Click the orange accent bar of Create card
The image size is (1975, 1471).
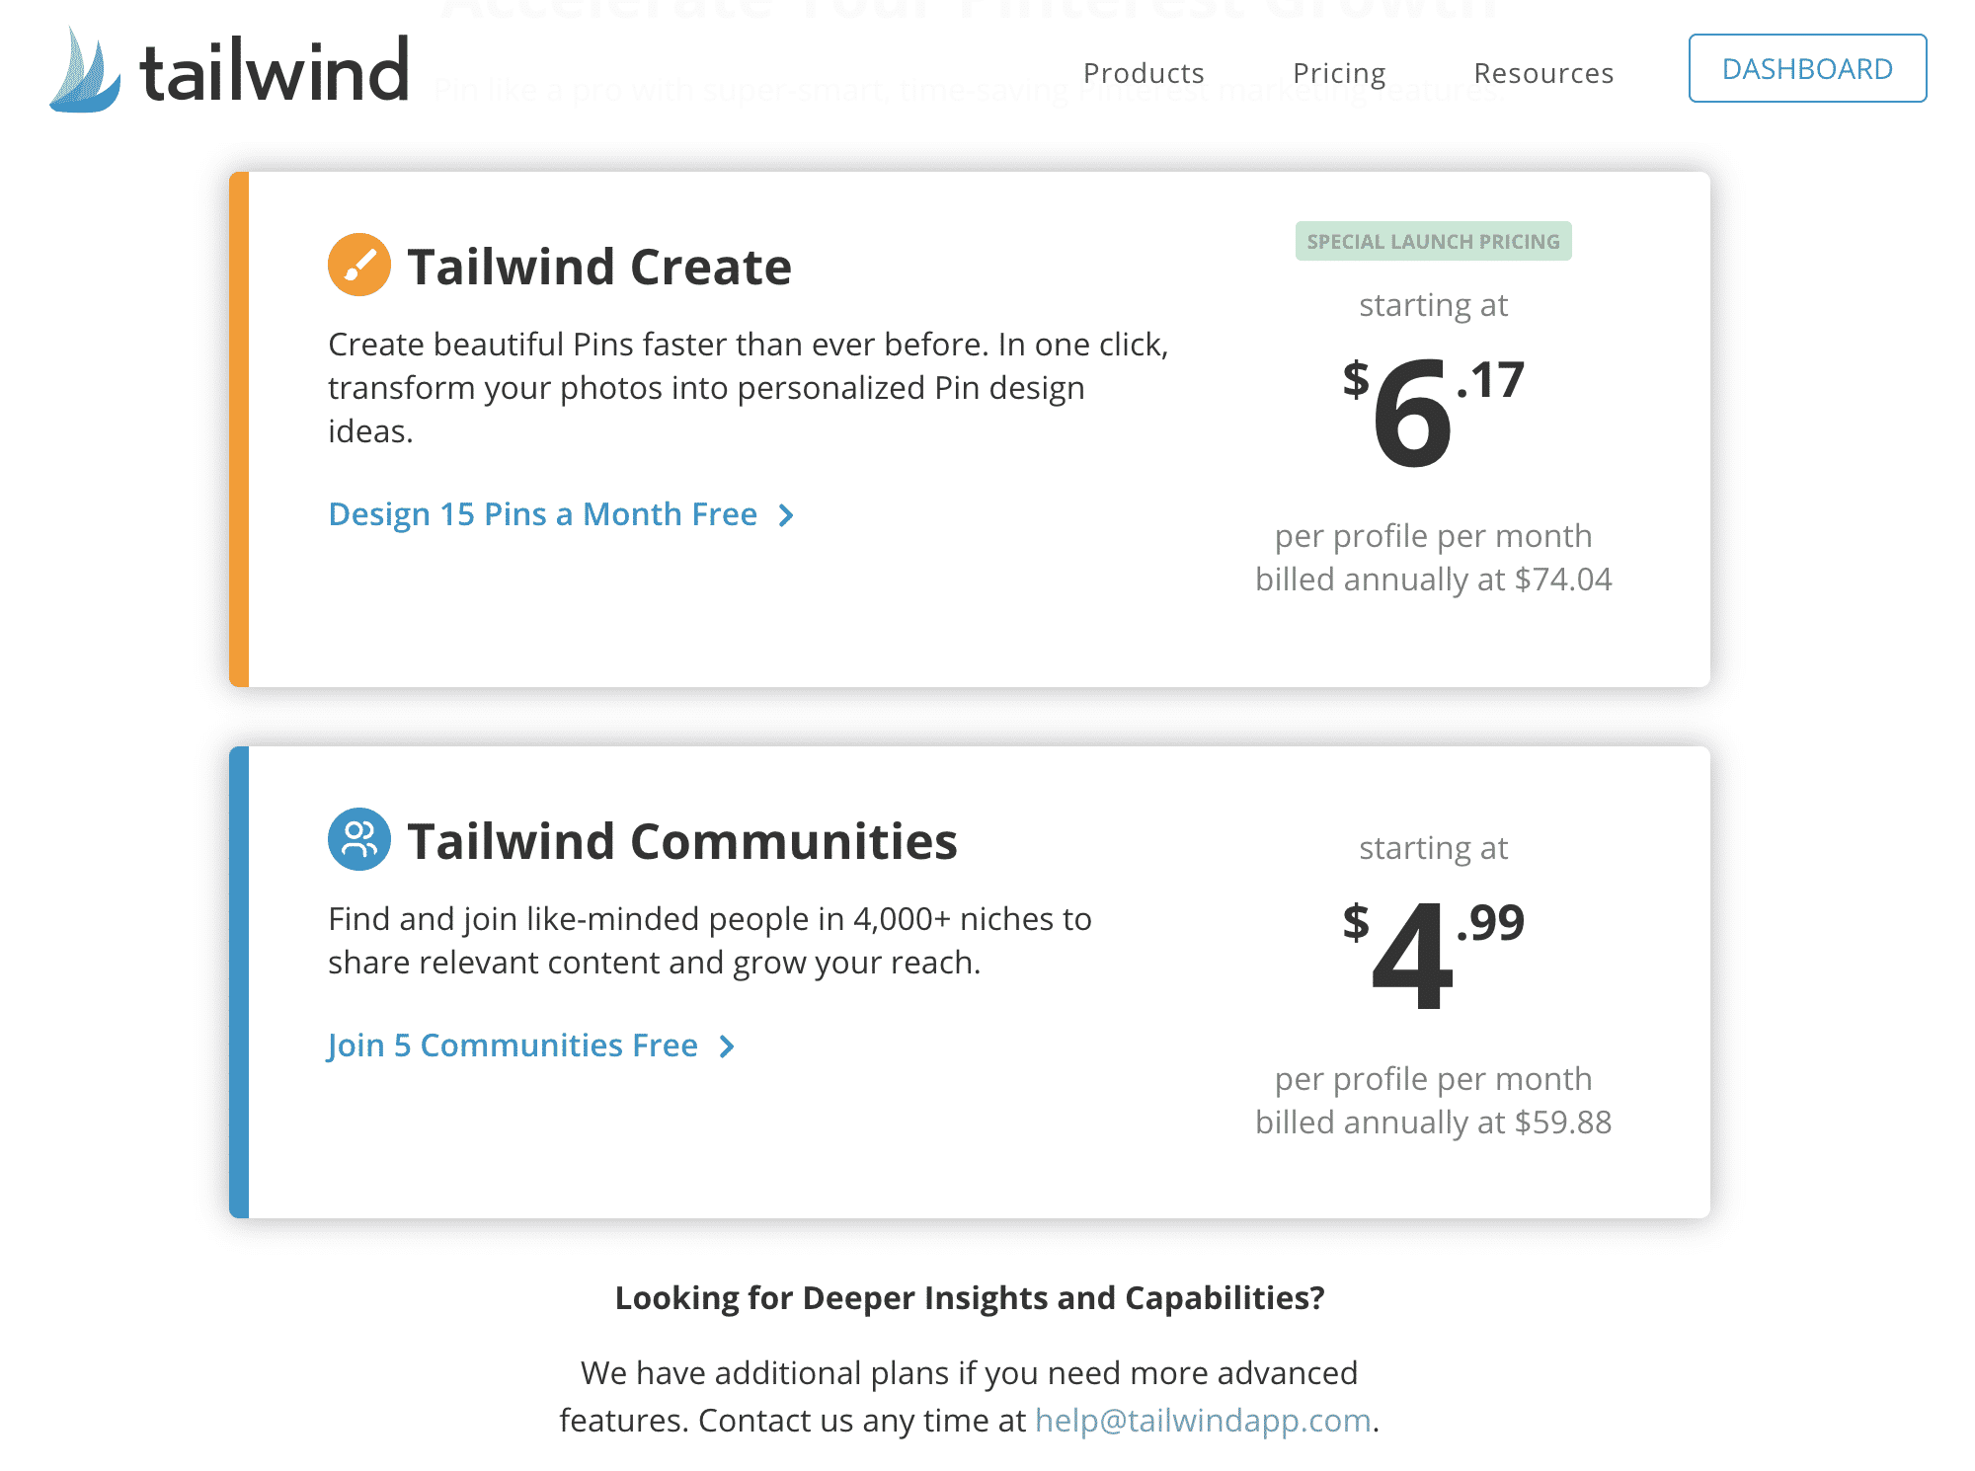coord(239,429)
